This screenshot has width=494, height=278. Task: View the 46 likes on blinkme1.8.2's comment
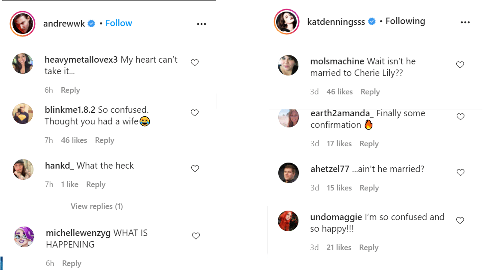click(74, 140)
